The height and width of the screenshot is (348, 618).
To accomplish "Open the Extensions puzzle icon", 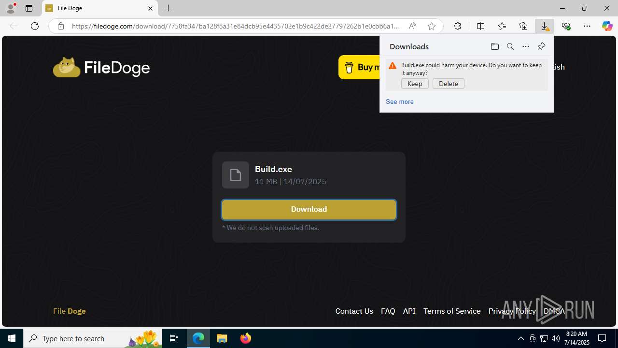I will click(x=457, y=26).
